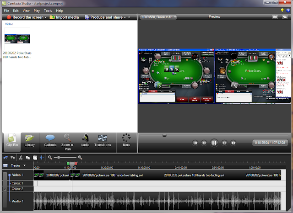
Task: Jump to previous clip button
Action: 195,143
